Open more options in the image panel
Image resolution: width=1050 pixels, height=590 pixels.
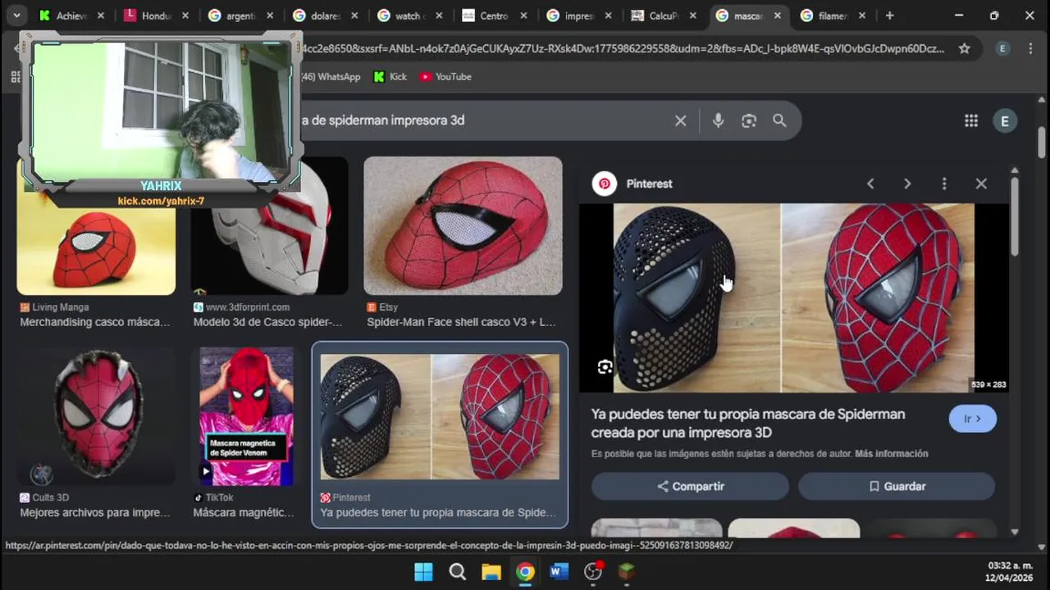pos(944,184)
